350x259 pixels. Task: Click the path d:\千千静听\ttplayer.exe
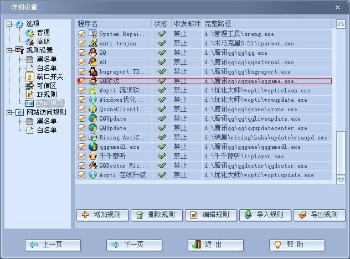click(x=244, y=156)
